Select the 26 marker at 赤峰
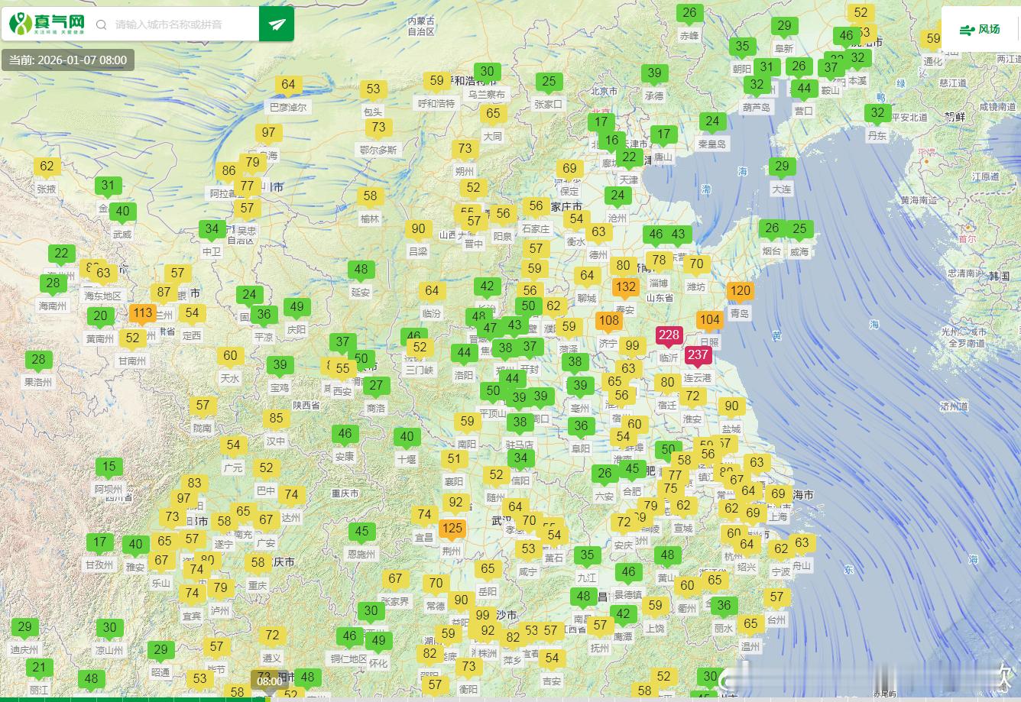1021x702 pixels. pyautogui.click(x=689, y=13)
